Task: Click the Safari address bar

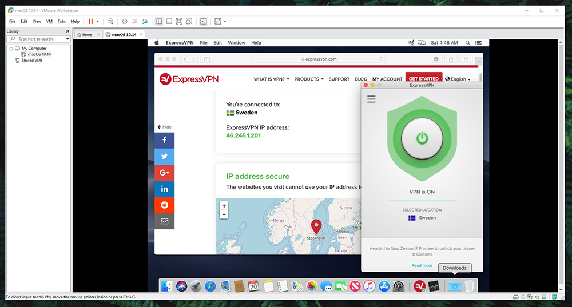Action: click(319, 59)
